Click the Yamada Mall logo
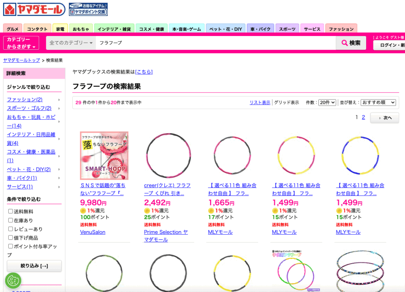Image resolution: width=405 pixels, height=292 pixels. pos(34,9)
